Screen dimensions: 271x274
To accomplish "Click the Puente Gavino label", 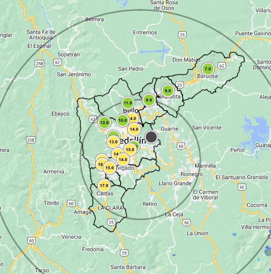I will (x=253, y=33).
